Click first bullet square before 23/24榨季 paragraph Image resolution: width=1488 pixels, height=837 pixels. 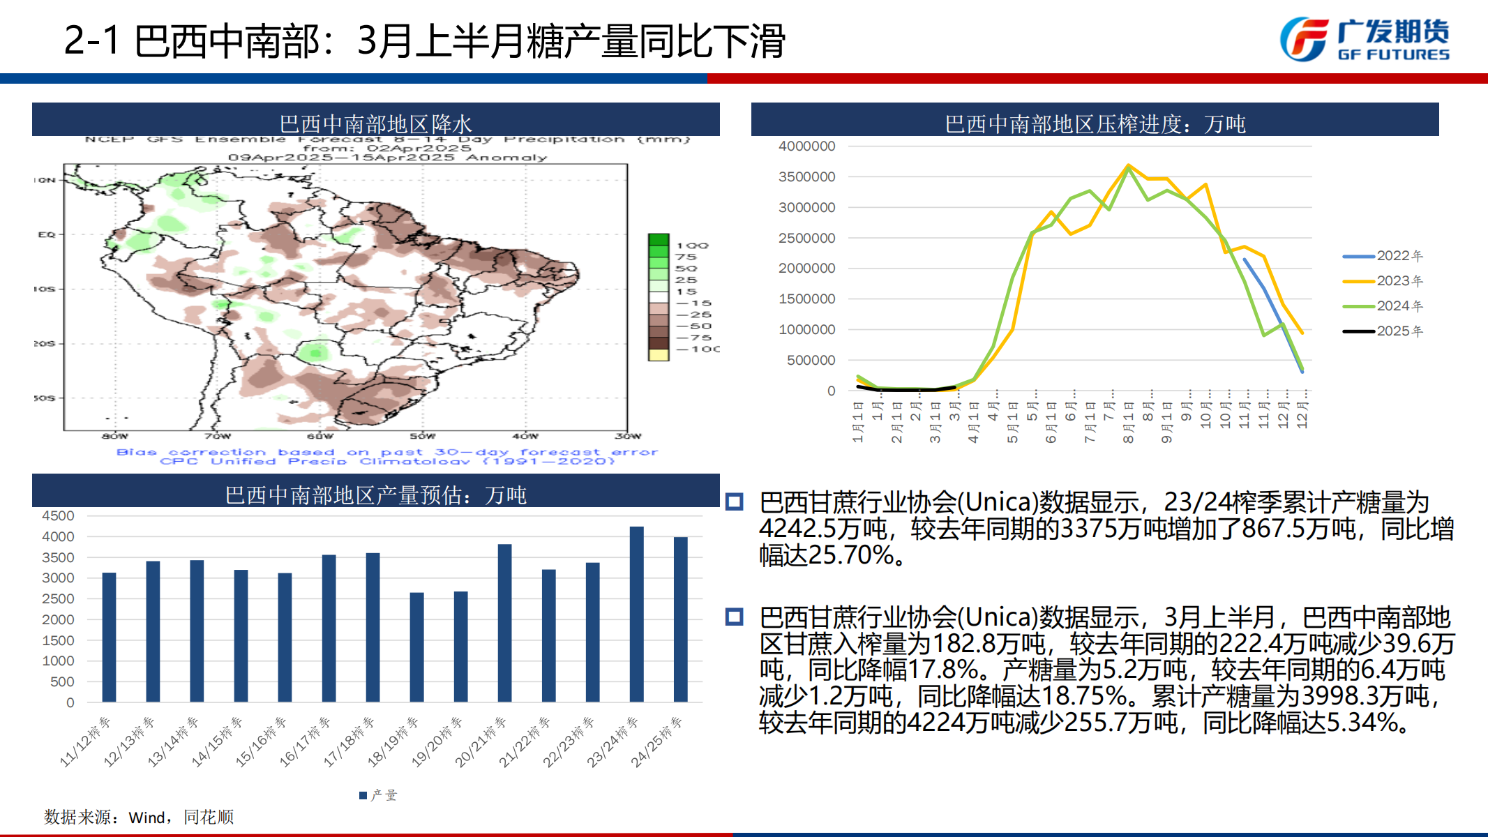(x=734, y=502)
